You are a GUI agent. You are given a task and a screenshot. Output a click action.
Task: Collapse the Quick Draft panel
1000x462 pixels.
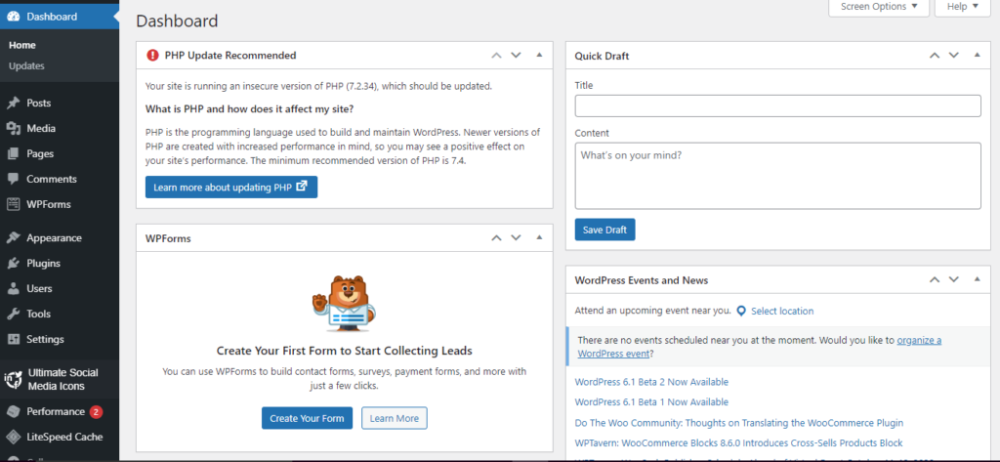point(977,55)
